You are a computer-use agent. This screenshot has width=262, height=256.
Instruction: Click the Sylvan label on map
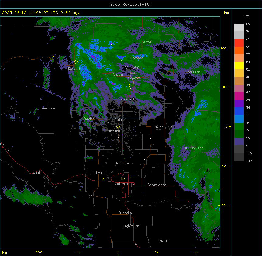[119, 74]
